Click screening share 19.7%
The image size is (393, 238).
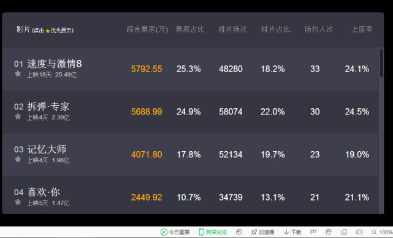point(273,154)
